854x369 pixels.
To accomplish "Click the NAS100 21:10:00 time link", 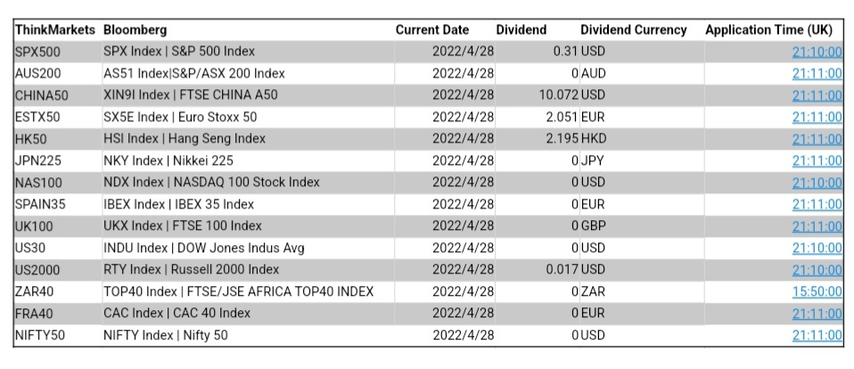I will click(x=817, y=183).
